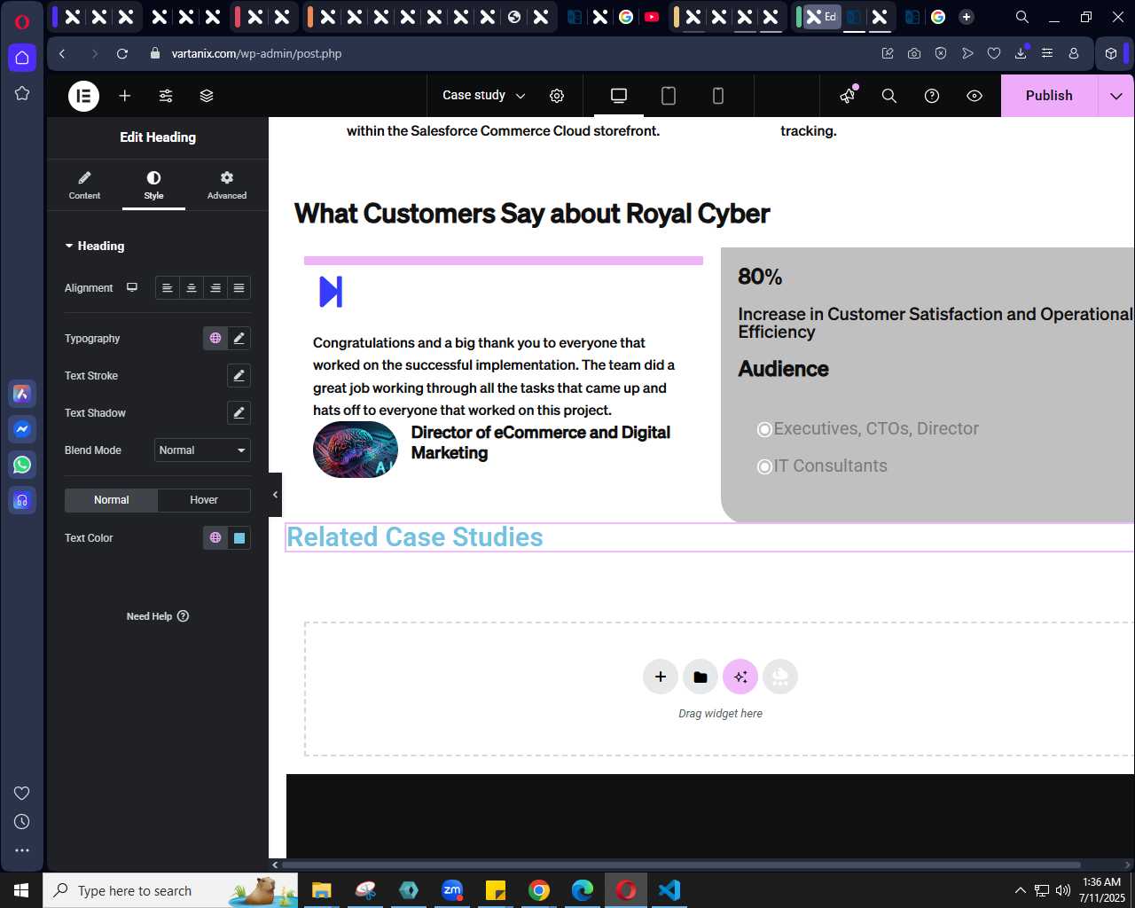The image size is (1135, 908).
Task: Click Add New Section plus button
Action: coord(661,677)
